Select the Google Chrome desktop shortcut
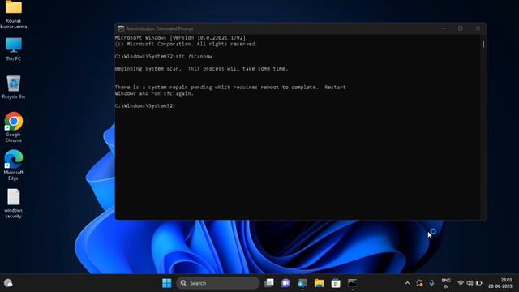 (14, 127)
